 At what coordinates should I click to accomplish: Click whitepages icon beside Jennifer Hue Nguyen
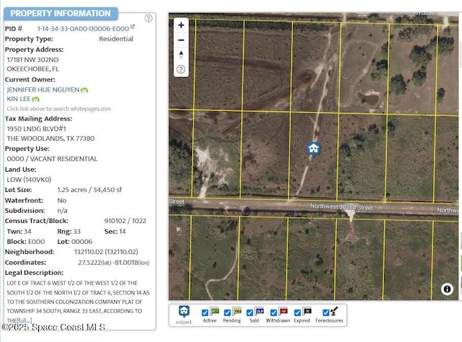tap(84, 90)
